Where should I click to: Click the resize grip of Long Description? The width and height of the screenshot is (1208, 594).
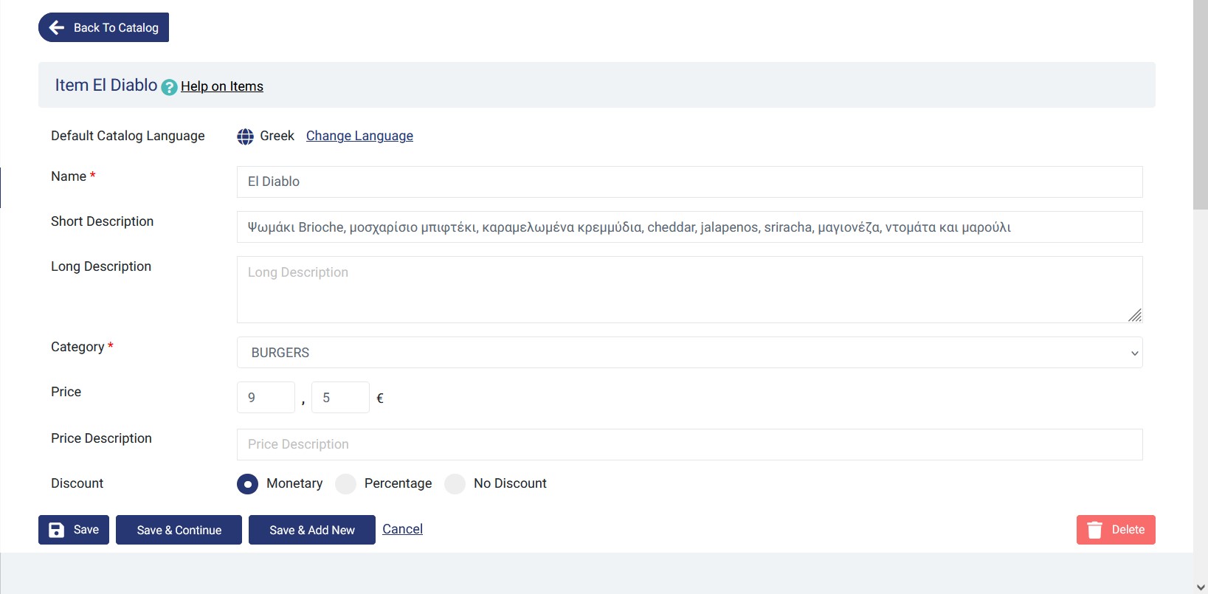point(1135,315)
